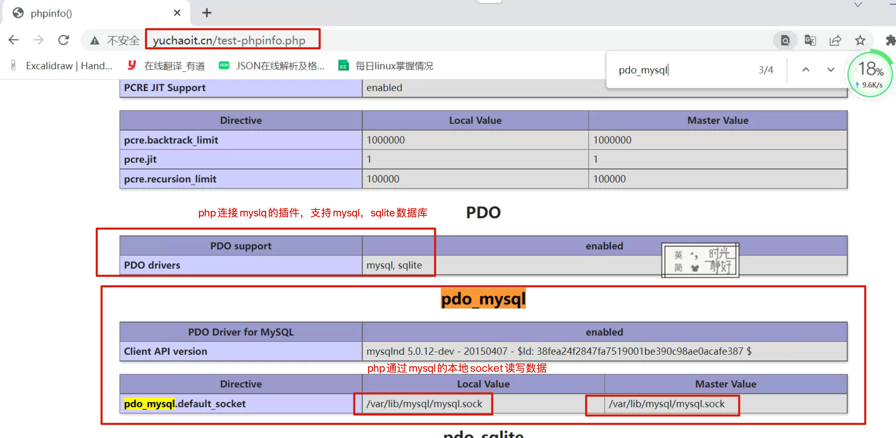The image size is (896, 438).
Task: Click the forward navigation arrow
Action: click(x=38, y=40)
